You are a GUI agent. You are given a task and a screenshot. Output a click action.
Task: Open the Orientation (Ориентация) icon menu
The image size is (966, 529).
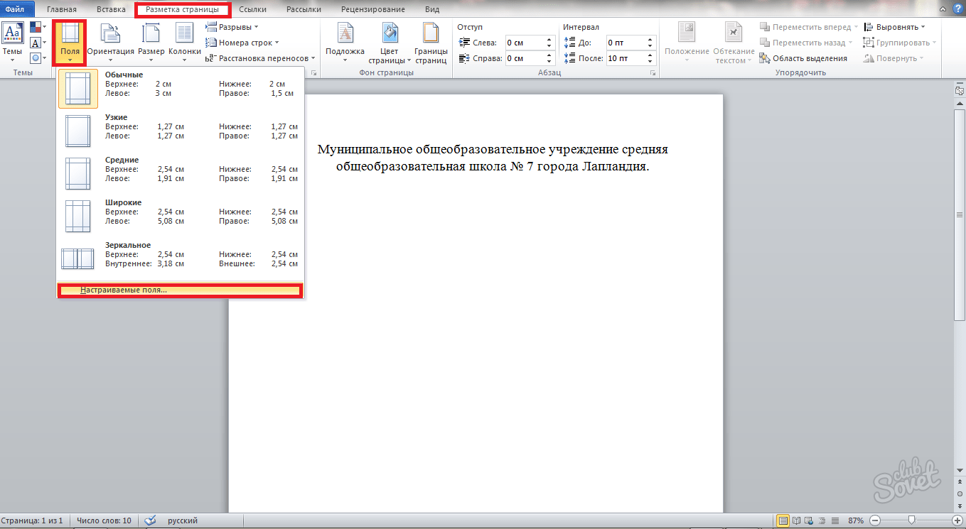(x=110, y=36)
